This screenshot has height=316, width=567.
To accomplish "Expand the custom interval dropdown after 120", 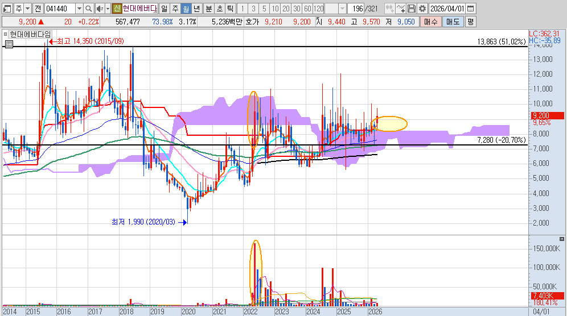I will (x=342, y=9).
